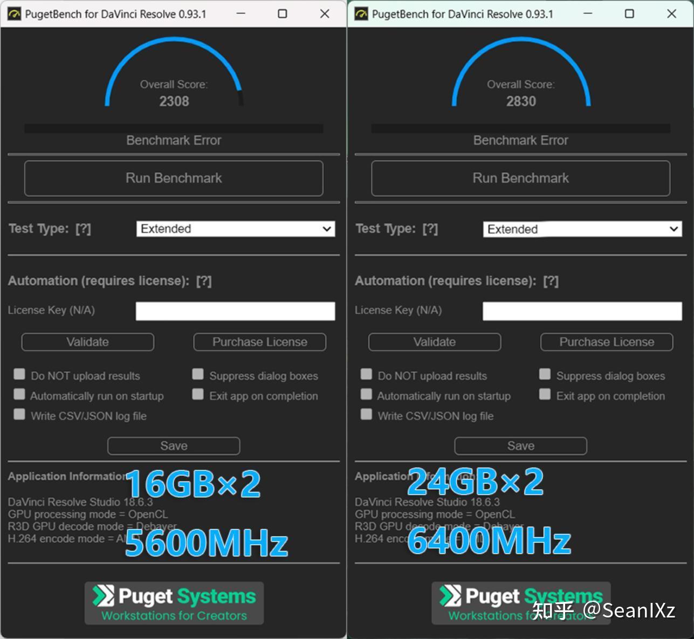
Task: Check Suppress dialog boxes in right window
Action: click(x=545, y=374)
